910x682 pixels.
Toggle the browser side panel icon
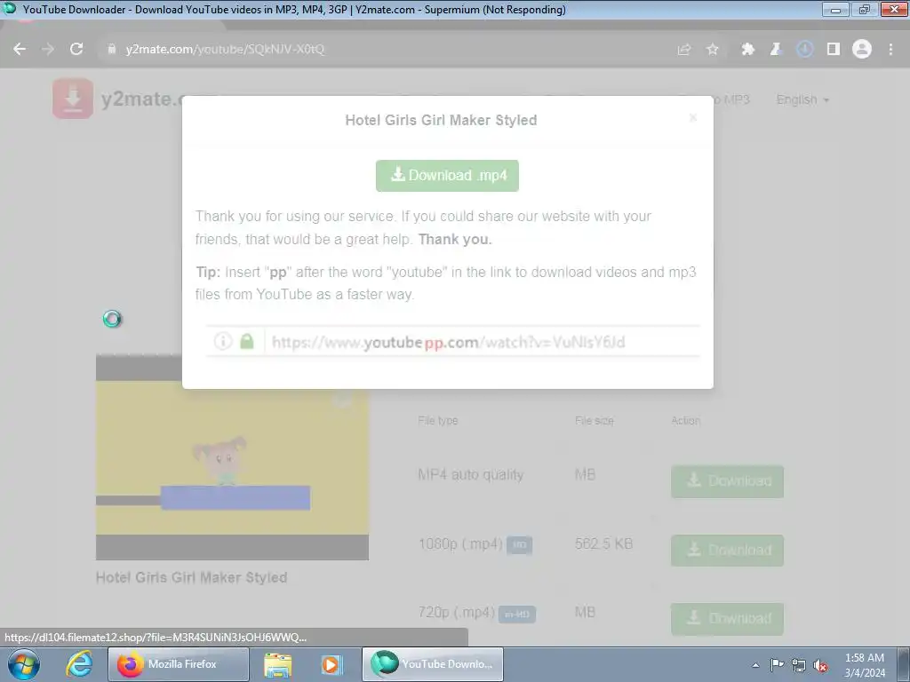coord(834,50)
